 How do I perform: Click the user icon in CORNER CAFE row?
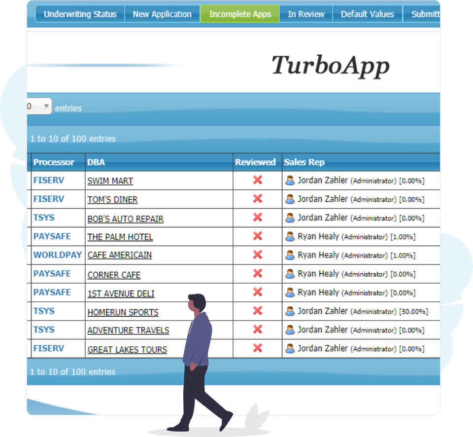(290, 274)
